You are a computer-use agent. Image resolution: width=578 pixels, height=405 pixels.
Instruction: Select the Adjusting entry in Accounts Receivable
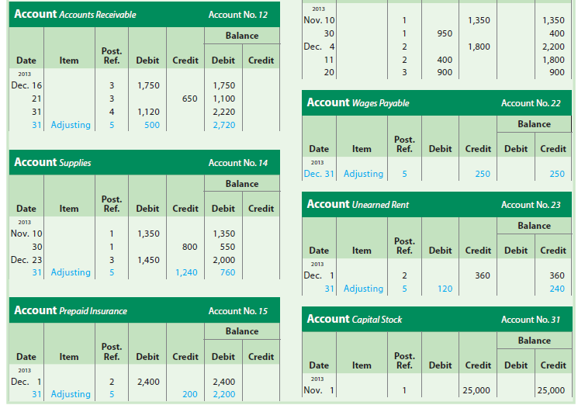pyautogui.click(x=71, y=125)
